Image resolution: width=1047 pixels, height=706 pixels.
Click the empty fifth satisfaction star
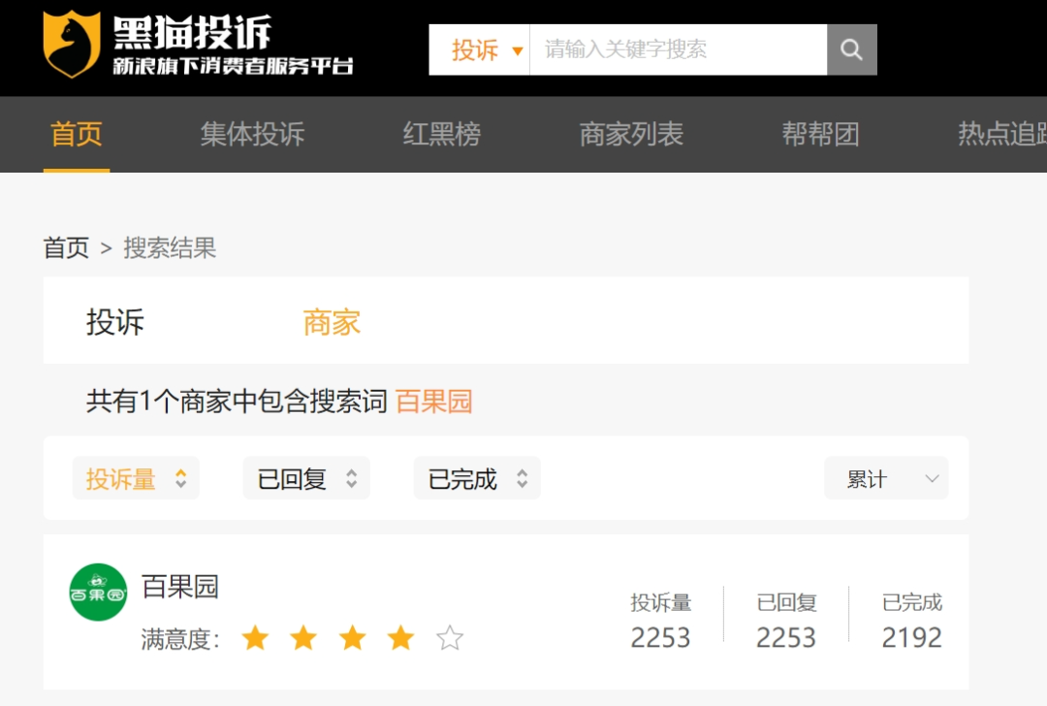coord(450,638)
